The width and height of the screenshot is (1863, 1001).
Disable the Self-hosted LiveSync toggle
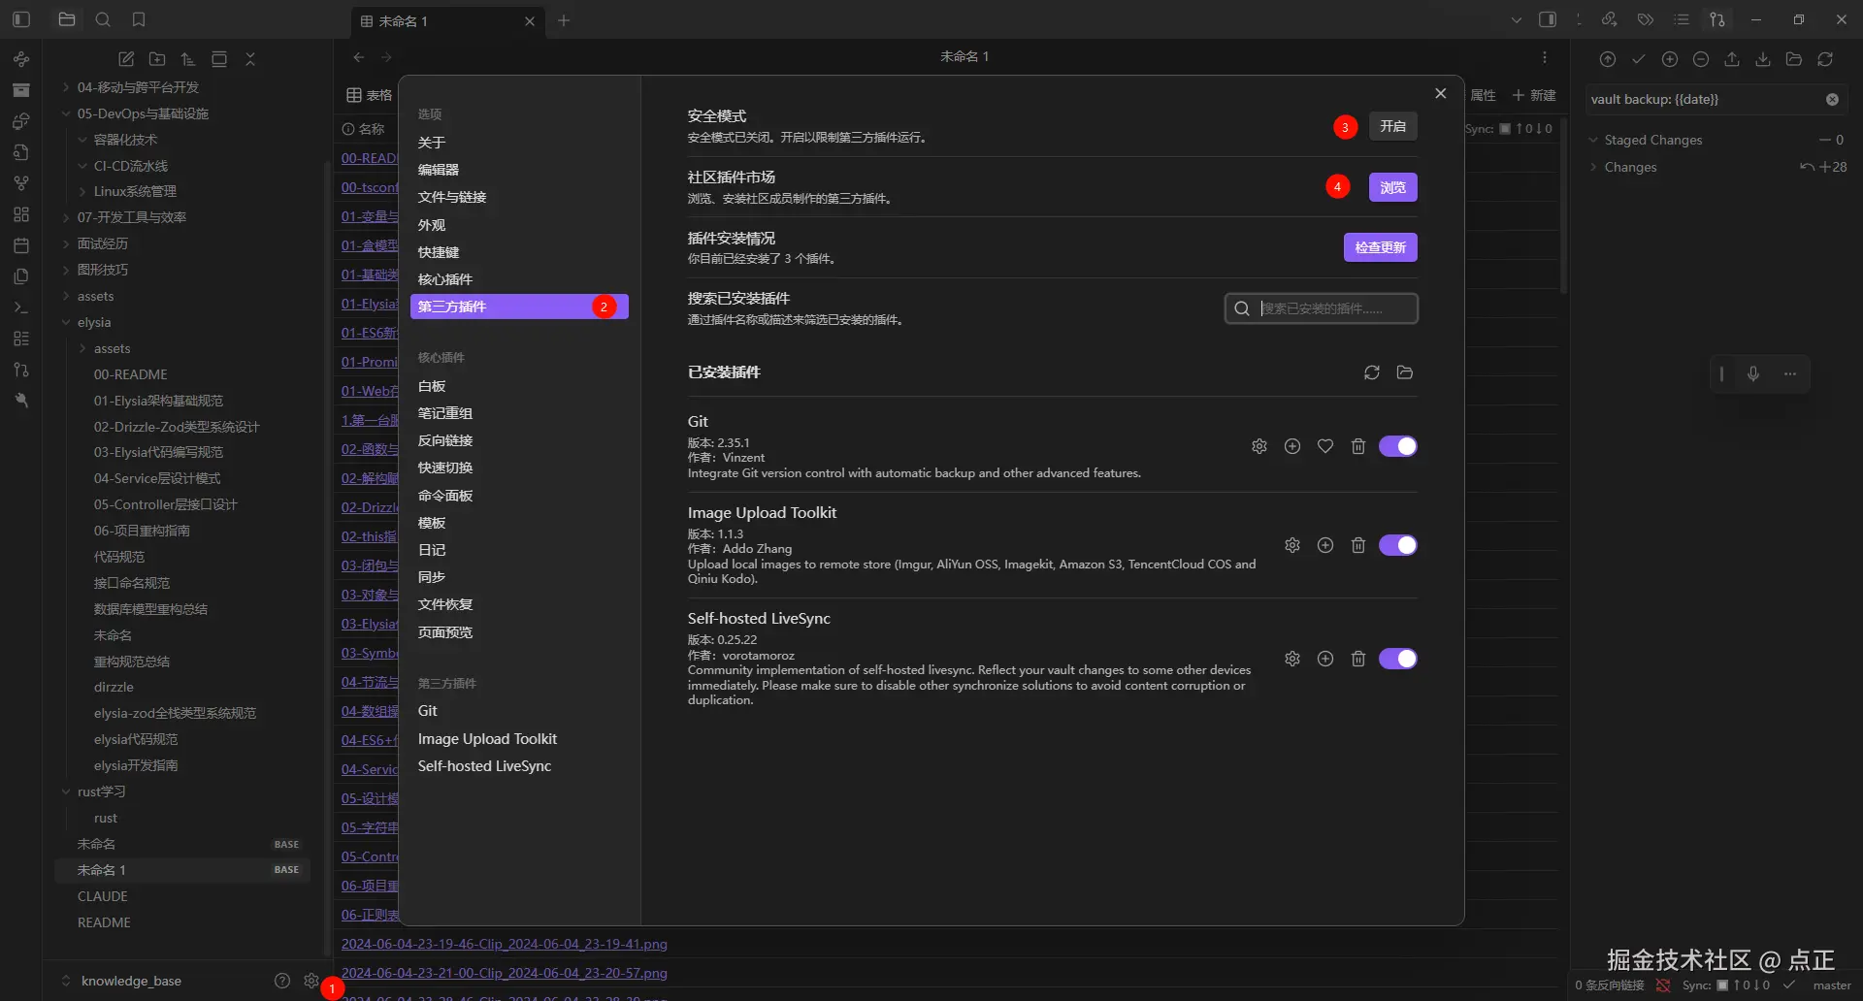point(1398,659)
